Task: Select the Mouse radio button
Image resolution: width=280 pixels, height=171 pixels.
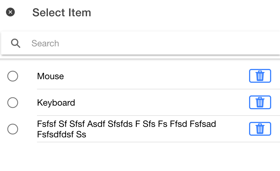Action: tap(12, 76)
